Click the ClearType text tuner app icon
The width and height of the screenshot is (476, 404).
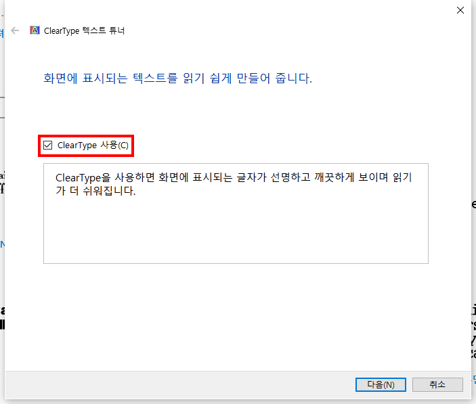pos(35,30)
